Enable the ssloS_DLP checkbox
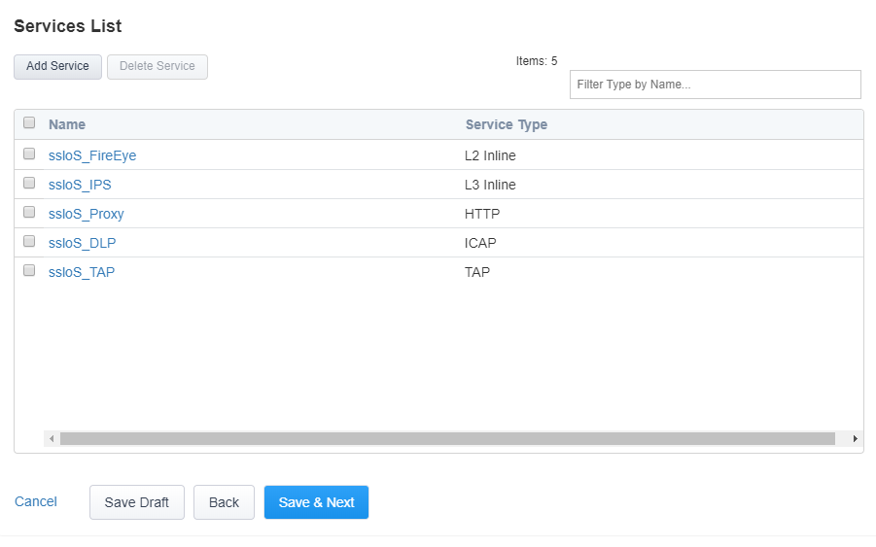 click(x=29, y=241)
